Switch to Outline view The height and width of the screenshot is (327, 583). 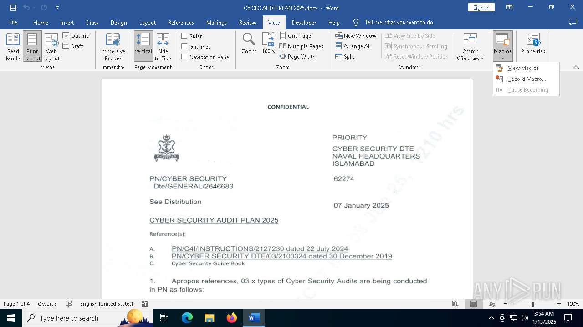tap(76, 35)
